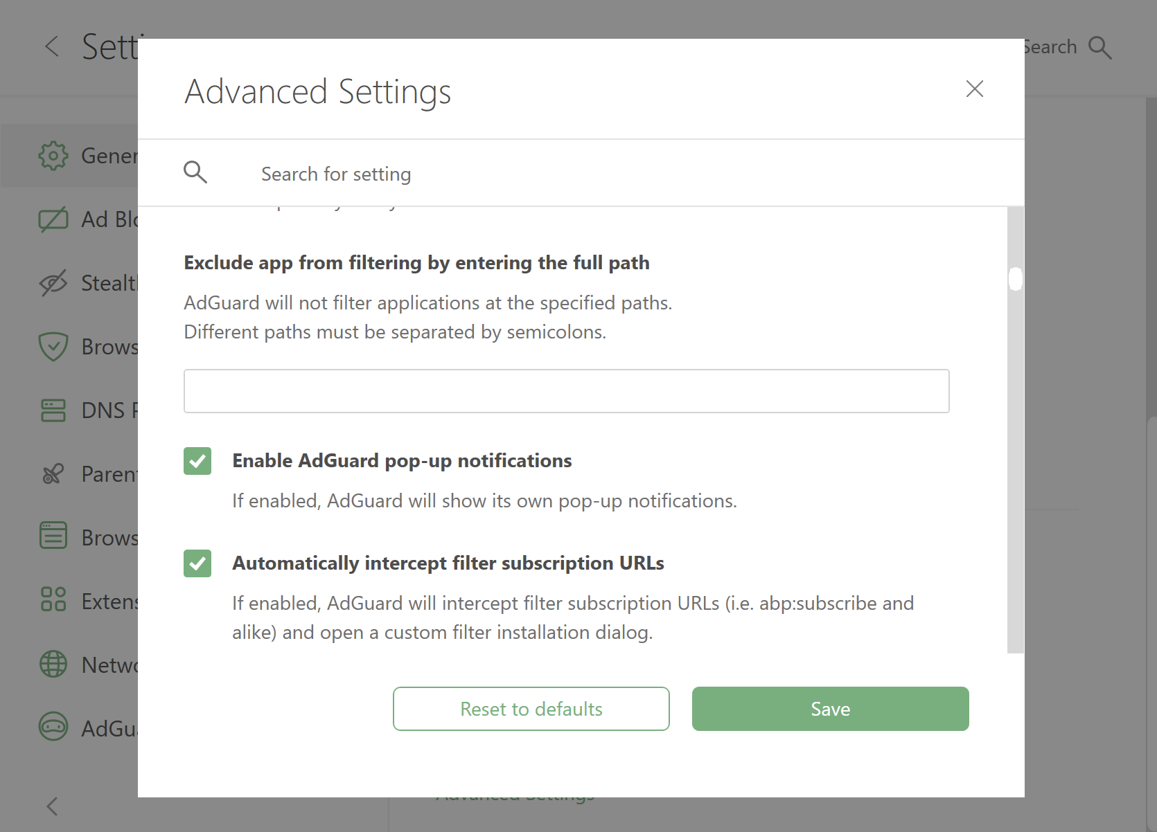Screen dimensions: 1157x832
Task: Open Extensions grid icon in sidebar
Action: pos(53,599)
